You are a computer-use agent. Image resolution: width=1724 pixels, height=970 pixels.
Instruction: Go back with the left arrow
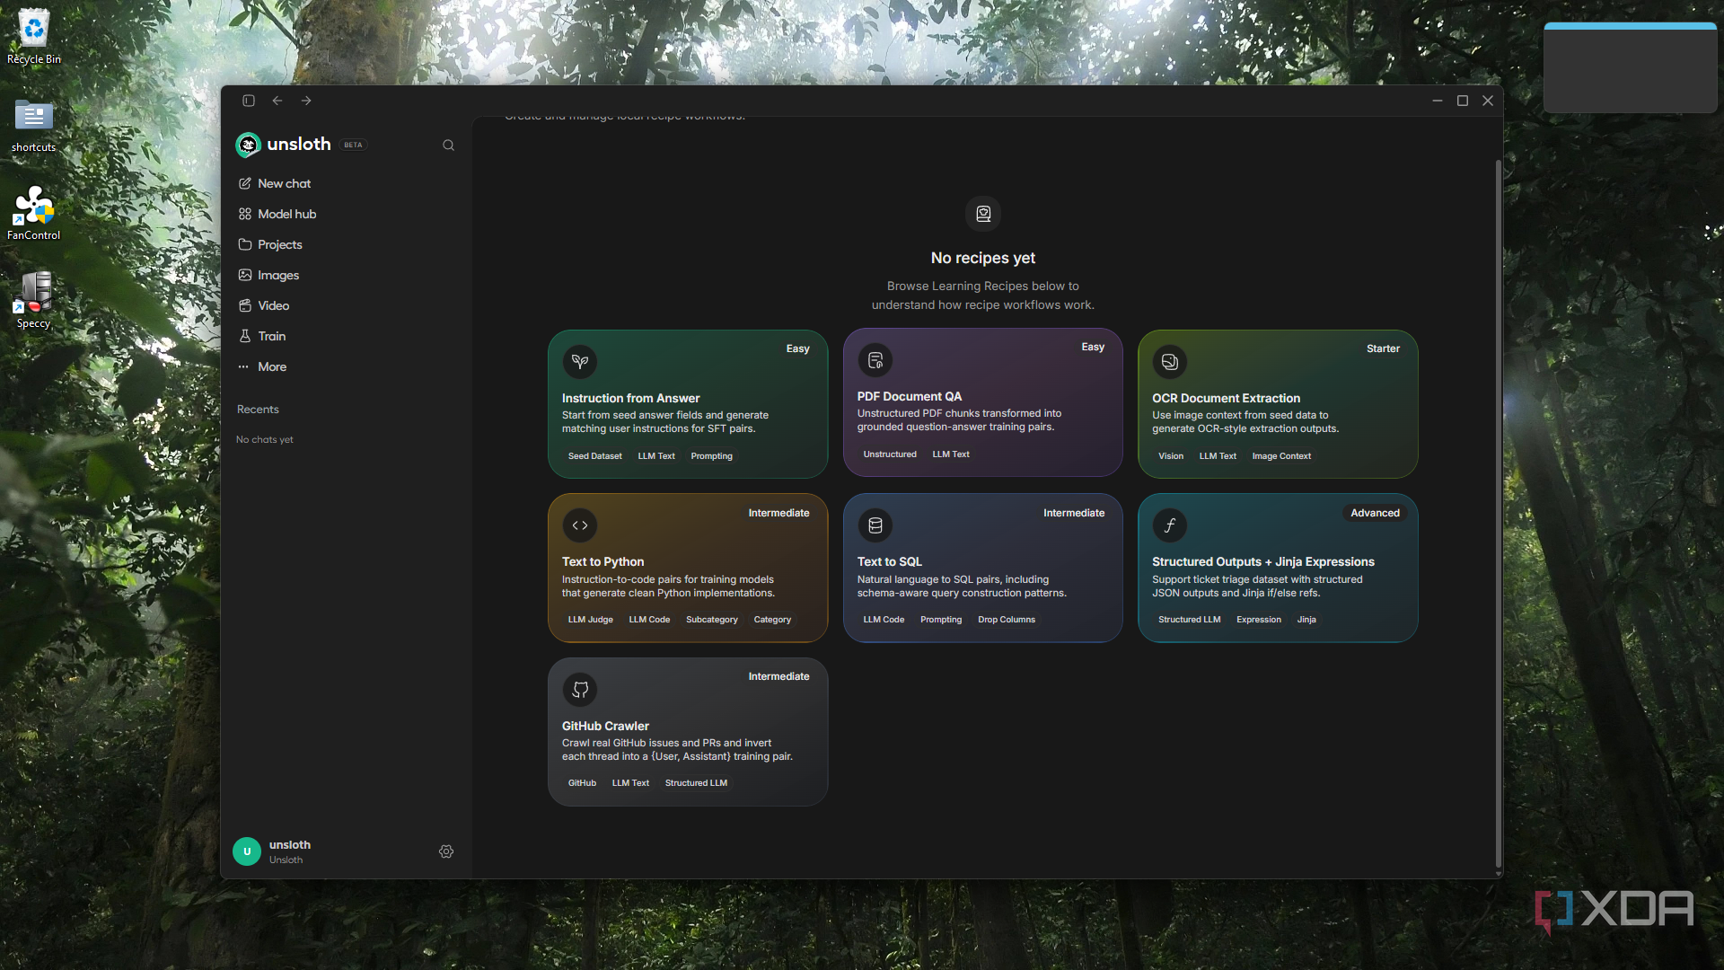[x=277, y=101]
